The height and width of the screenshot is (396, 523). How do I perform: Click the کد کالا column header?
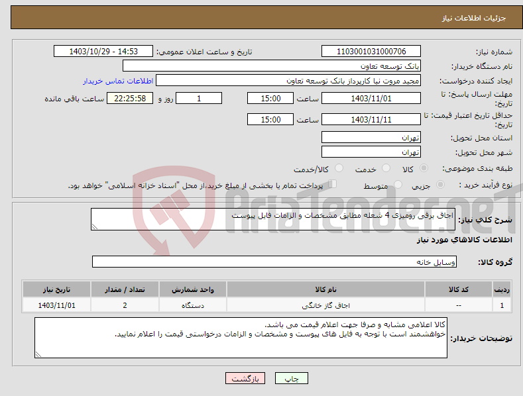(x=459, y=289)
